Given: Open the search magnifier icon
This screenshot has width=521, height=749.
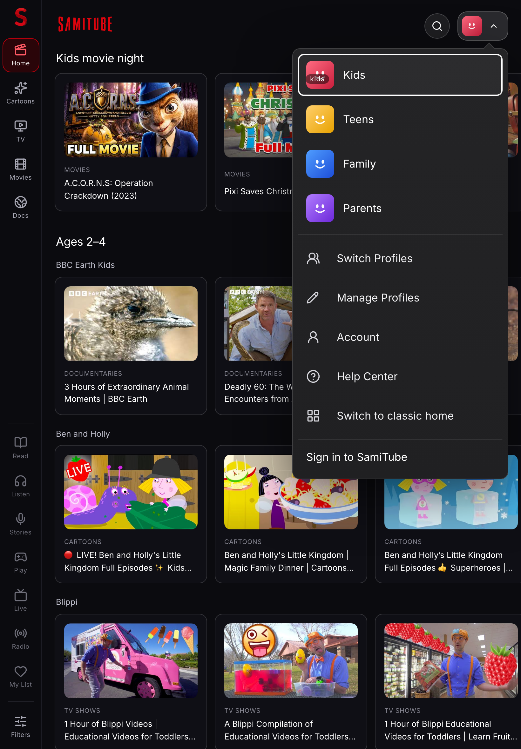Looking at the screenshot, I should 437,26.
